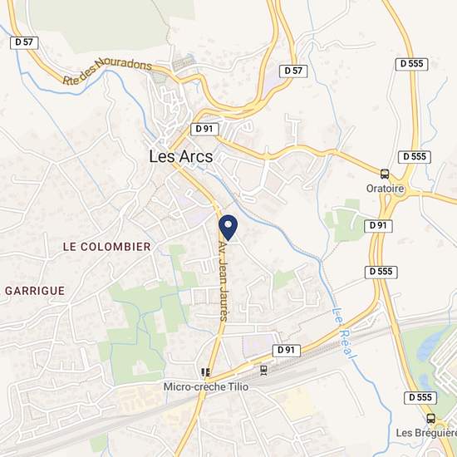Click the dark blue location pin marker
Screen dimensions: 457x457
[228, 228]
